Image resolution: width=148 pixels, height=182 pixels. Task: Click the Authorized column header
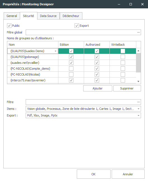click(97, 45)
